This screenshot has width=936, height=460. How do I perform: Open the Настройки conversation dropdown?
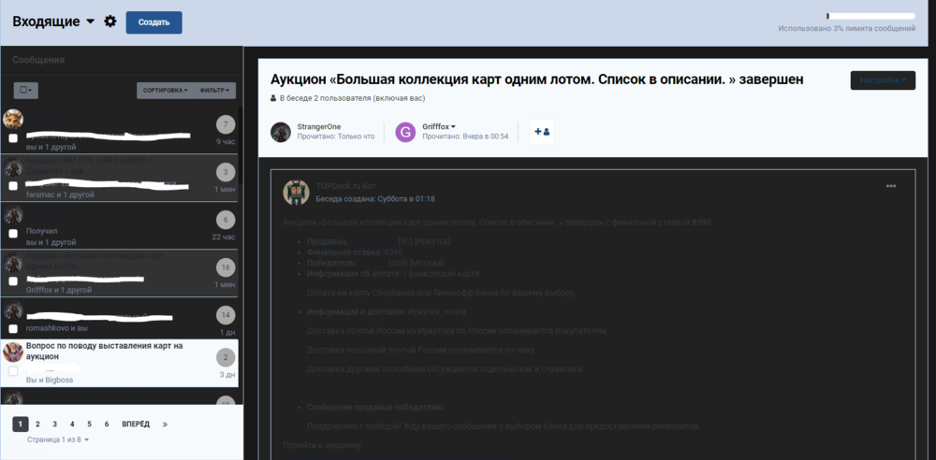coord(883,80)
